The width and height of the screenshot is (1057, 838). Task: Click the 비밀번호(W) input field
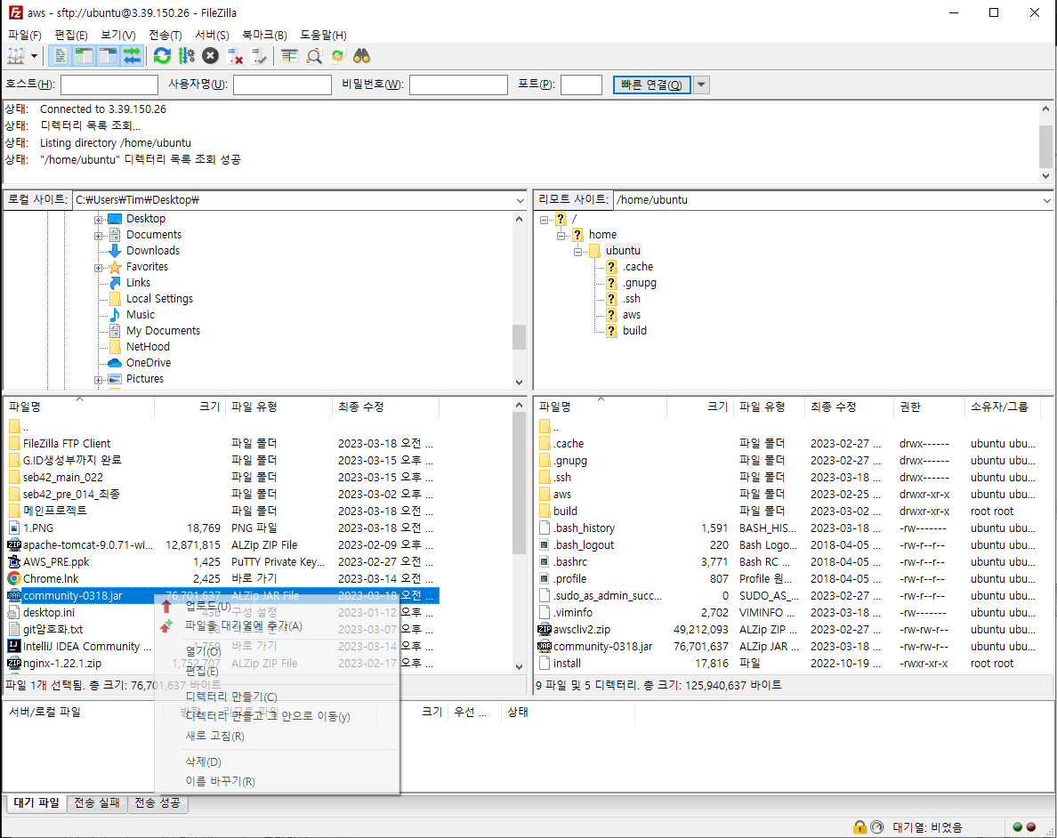click(x=458, y=85)
